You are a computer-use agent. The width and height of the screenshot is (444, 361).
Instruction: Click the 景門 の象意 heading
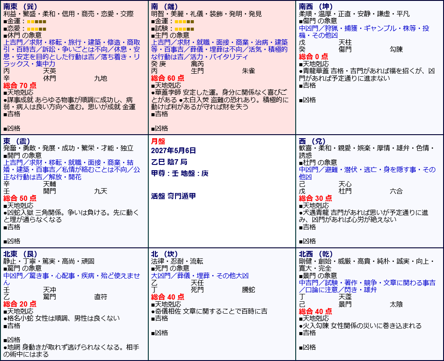click(x=318, y=275)
